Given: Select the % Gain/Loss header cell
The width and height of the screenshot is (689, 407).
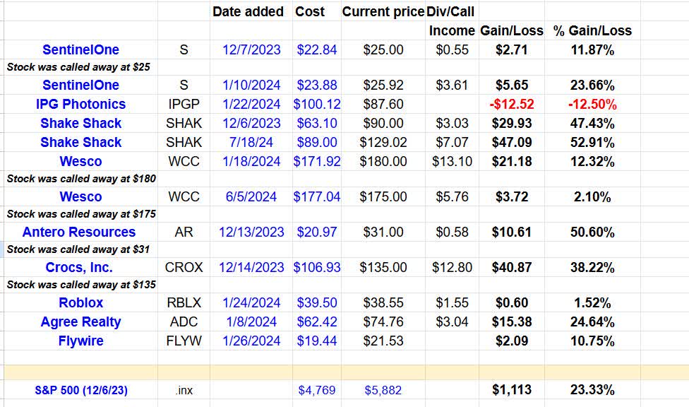Looking at the screenshot, I should pyautogui.click(x=592, y=30).
